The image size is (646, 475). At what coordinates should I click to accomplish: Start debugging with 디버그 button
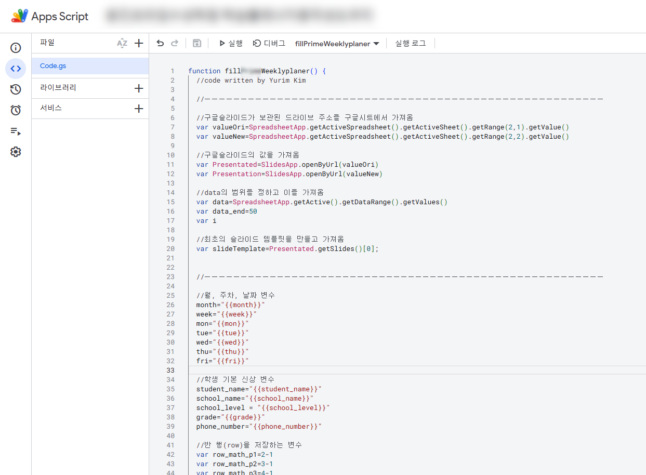(269, 44)
